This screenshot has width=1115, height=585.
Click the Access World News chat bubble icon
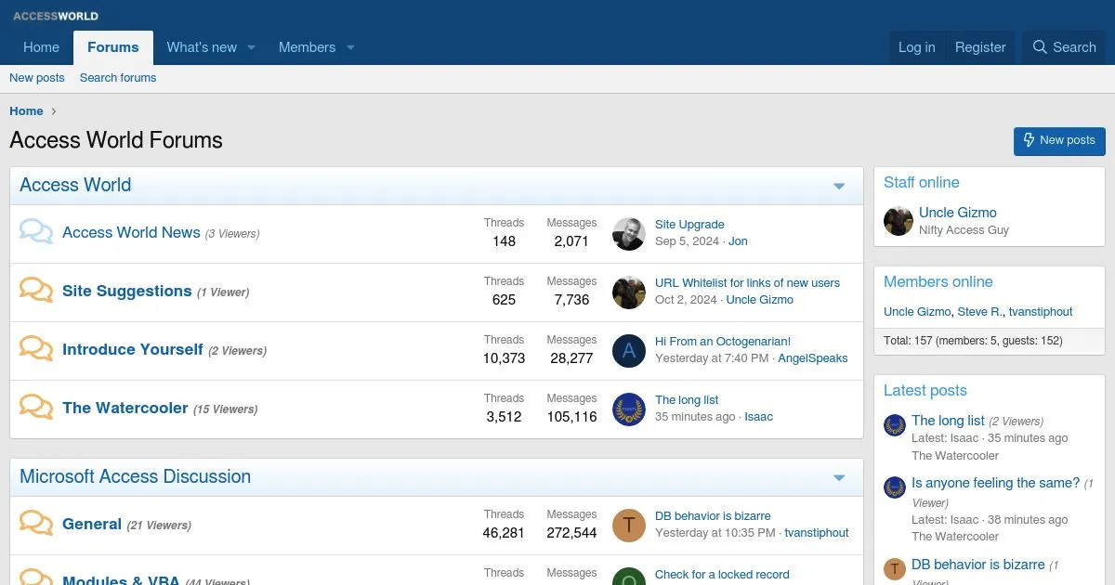pyautogui.click(x=36, y=232)
